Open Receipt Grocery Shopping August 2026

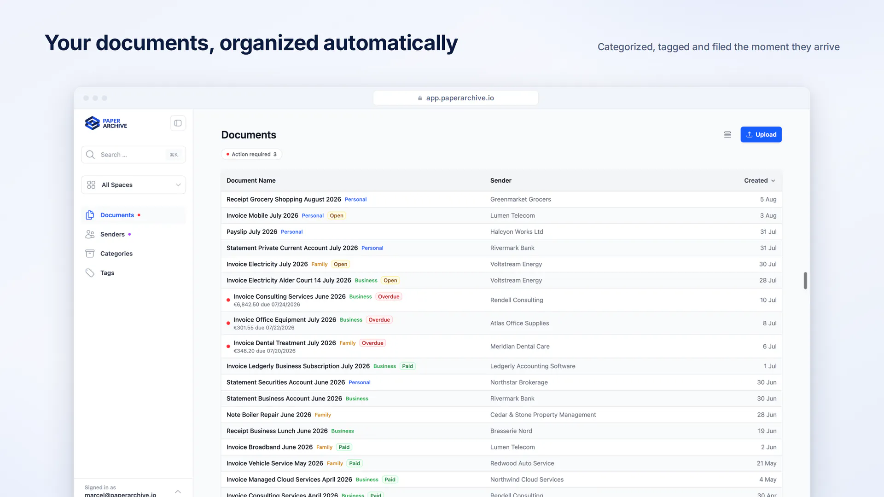coord(284,200)
